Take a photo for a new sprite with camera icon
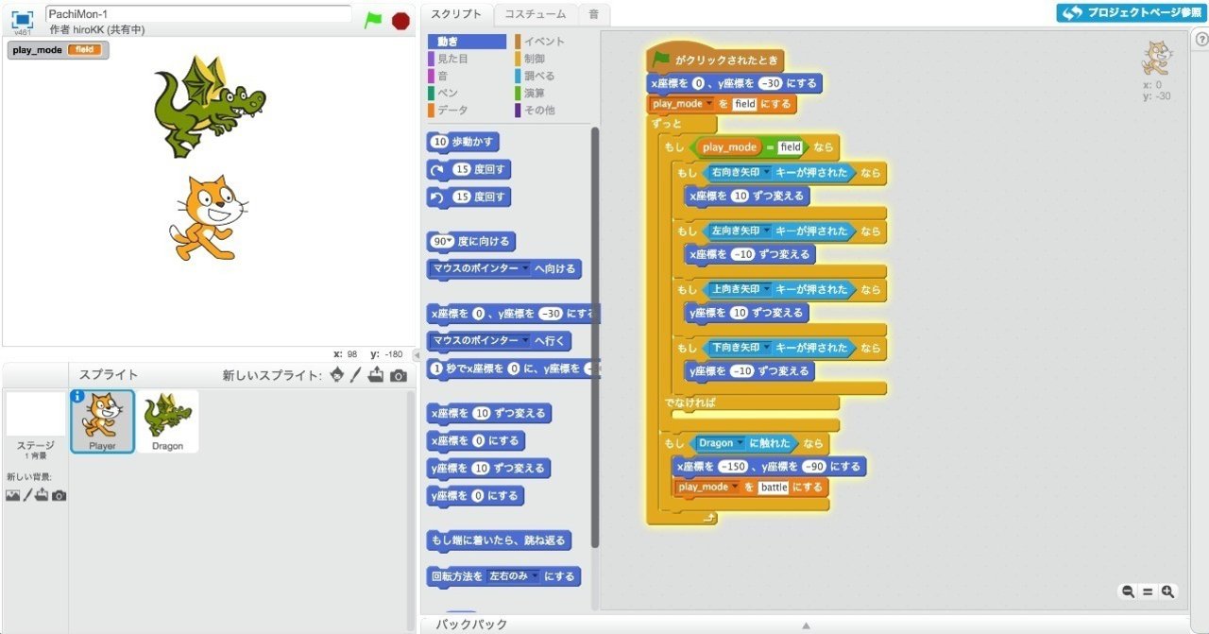 pyautogui.click(x=400, y=374)
